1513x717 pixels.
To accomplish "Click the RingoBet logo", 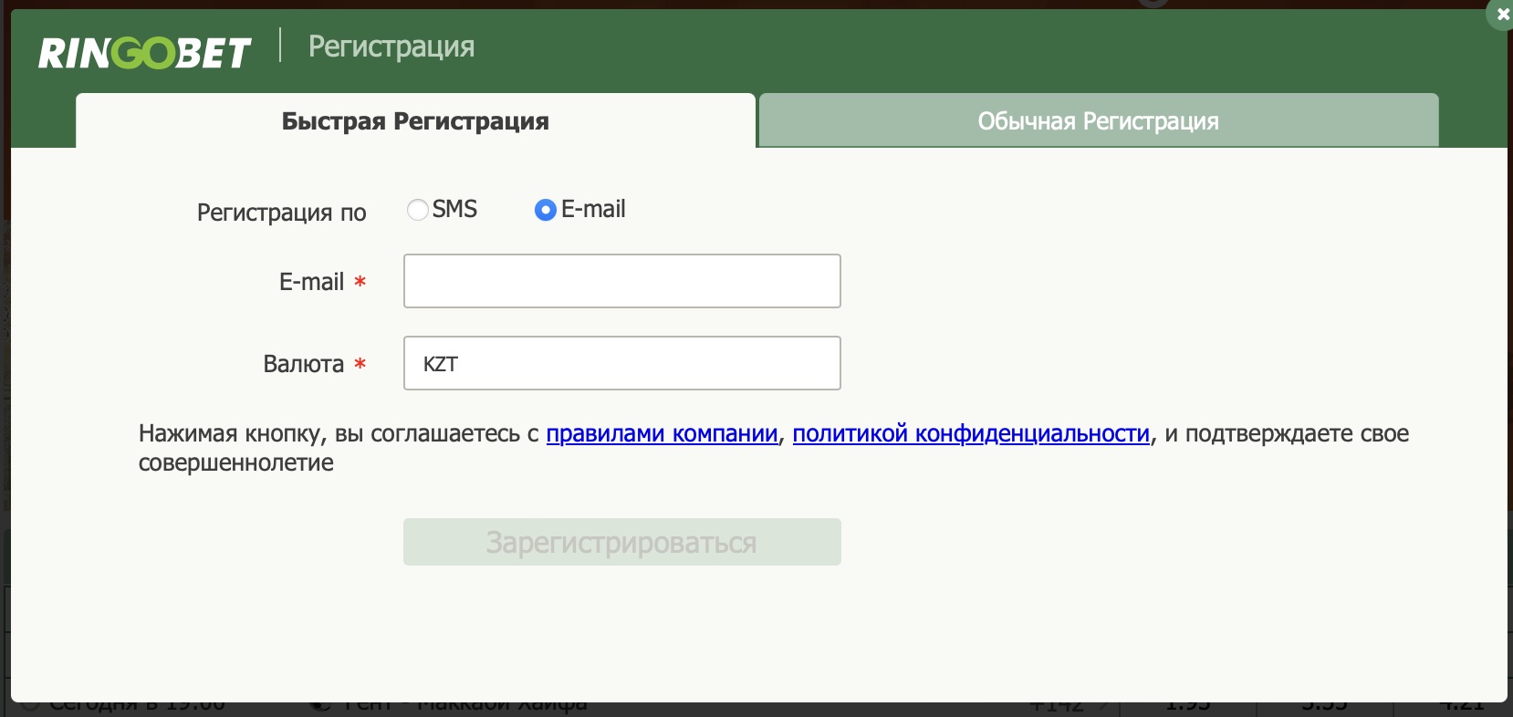I will pos(144,53).
